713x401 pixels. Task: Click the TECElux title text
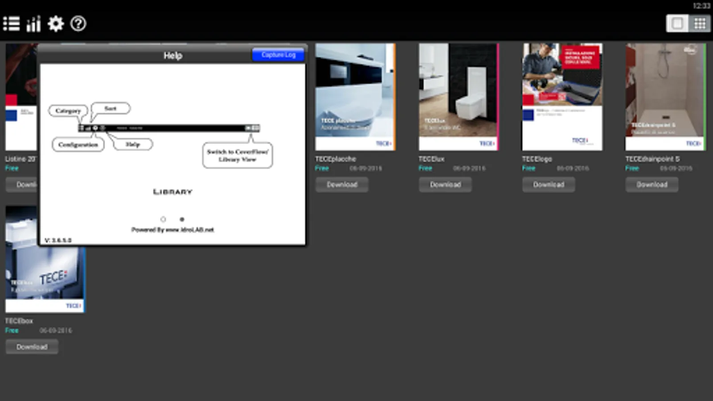(431, 159)
